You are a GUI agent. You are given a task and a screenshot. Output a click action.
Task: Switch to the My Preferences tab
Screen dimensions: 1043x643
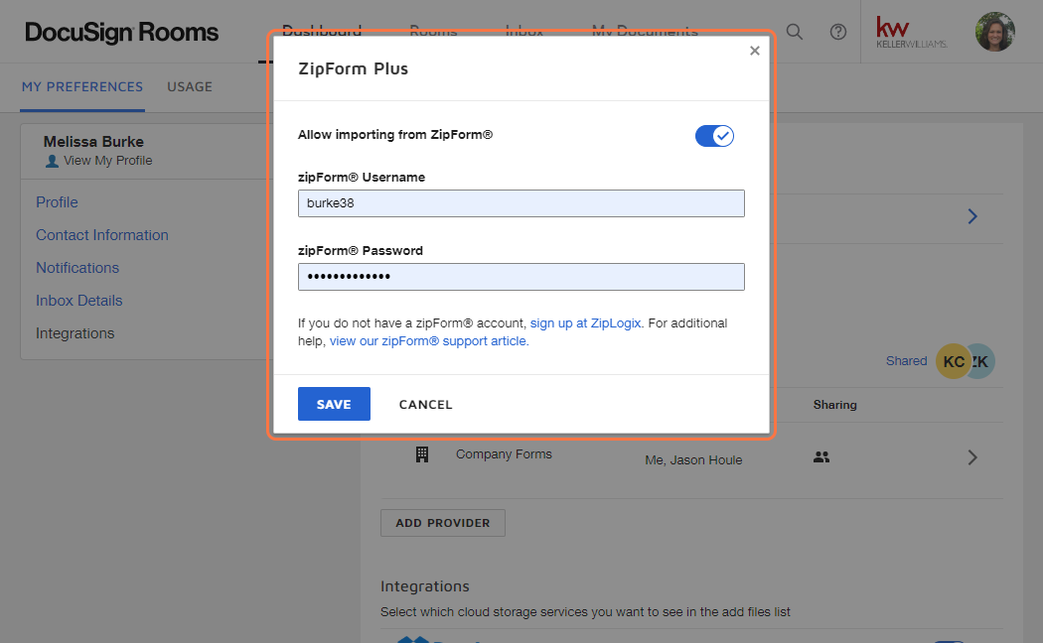pos(81,87)
